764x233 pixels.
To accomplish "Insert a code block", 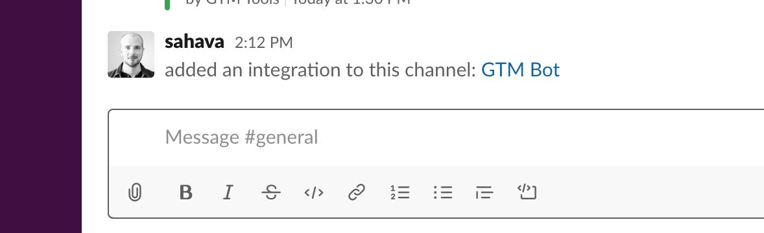I will click(x=527, y=192).
